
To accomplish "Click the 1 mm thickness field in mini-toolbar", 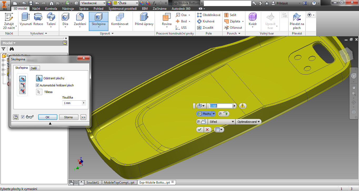I will pyautogui.click(x=221, y=106).
